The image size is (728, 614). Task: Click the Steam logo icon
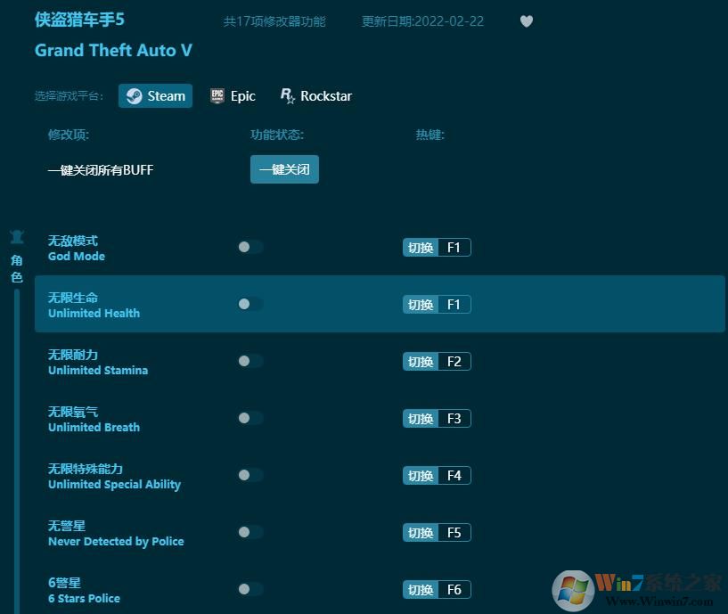point(135,96)
